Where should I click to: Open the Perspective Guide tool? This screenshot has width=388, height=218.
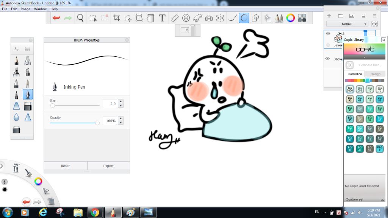click(209, 18)
